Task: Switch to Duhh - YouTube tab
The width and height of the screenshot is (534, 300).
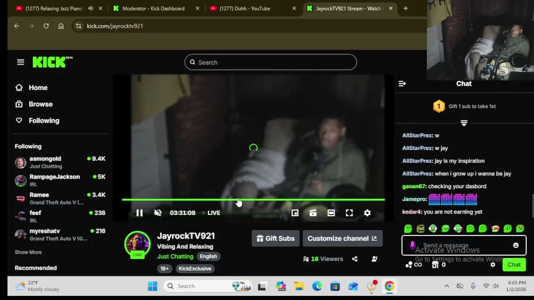Action: pyautogui.click(x=245, y=8)
